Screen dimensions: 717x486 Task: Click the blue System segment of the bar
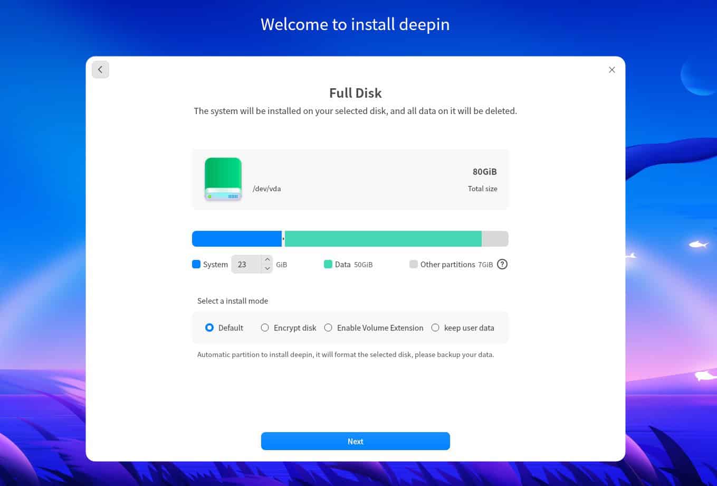coord(236,238)
